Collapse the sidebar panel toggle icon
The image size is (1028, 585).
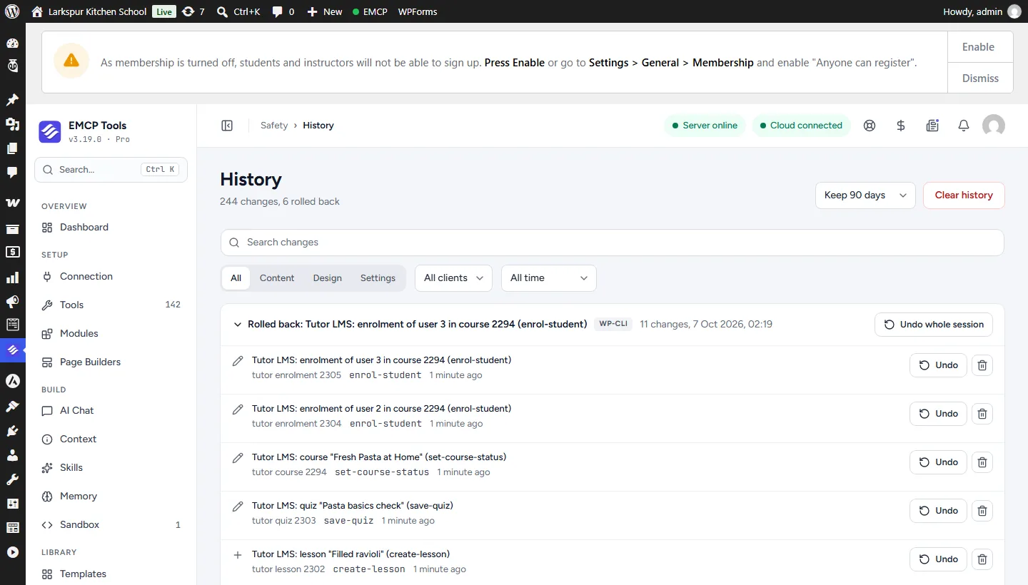tap(227, 126)
